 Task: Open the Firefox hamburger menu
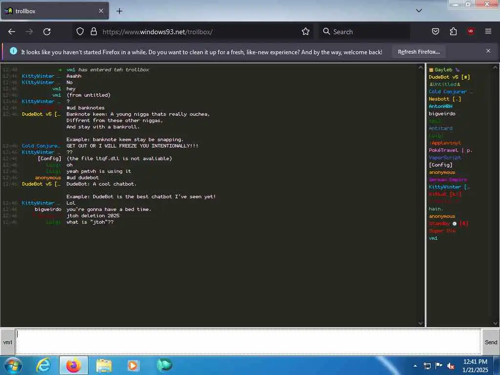488,31
